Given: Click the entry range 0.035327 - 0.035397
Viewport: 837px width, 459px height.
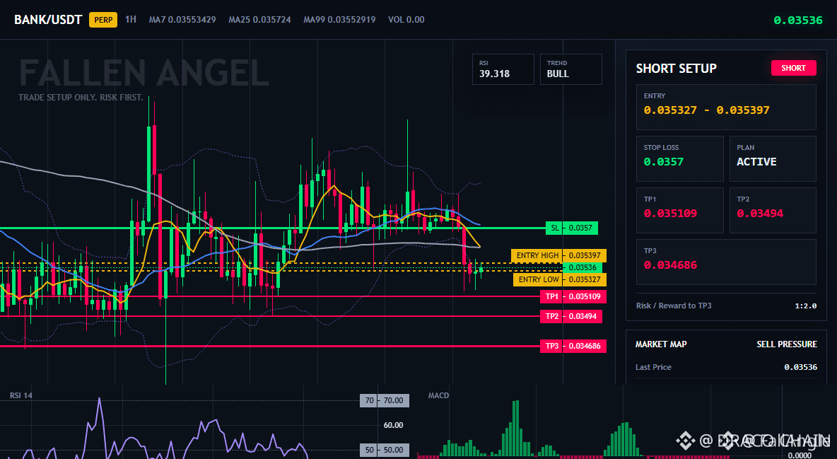Looking at the screenshot, I should click(x=707, y=110).
